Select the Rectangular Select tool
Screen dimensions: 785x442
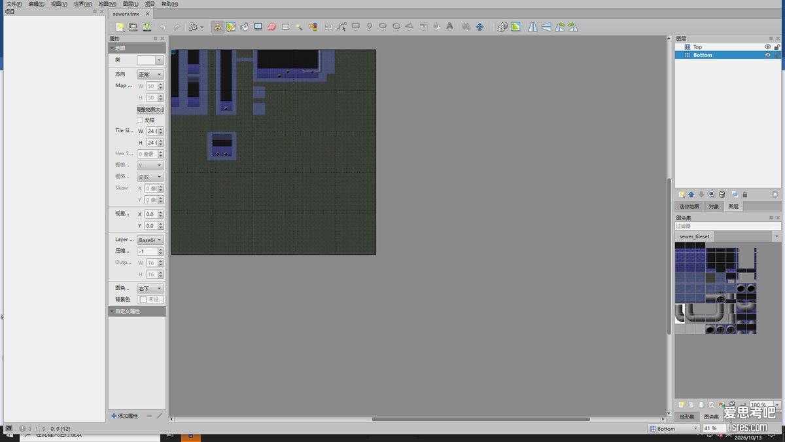coord(286,27)
